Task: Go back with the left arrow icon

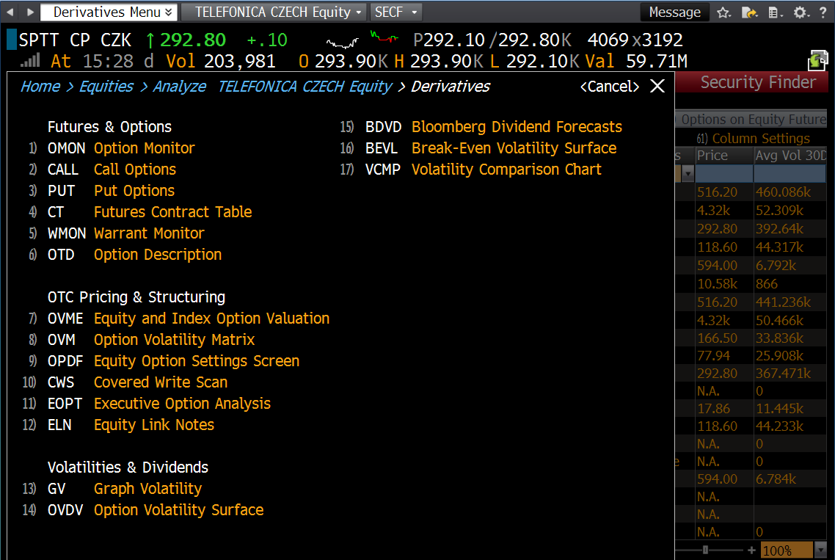Action: (10, 12)
